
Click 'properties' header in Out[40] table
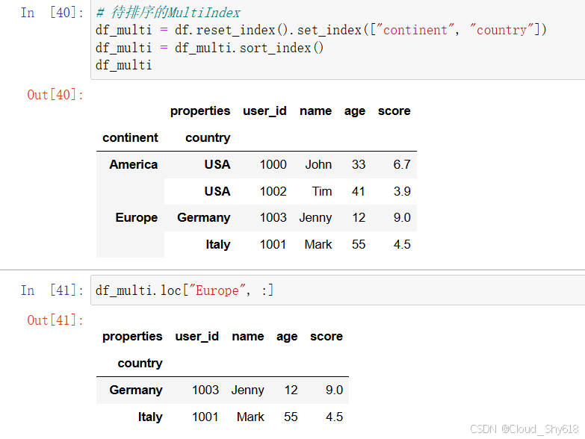coord(200,110)
